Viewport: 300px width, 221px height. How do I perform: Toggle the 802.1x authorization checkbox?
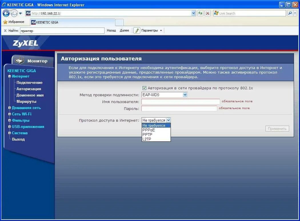[x=145, y=88]
